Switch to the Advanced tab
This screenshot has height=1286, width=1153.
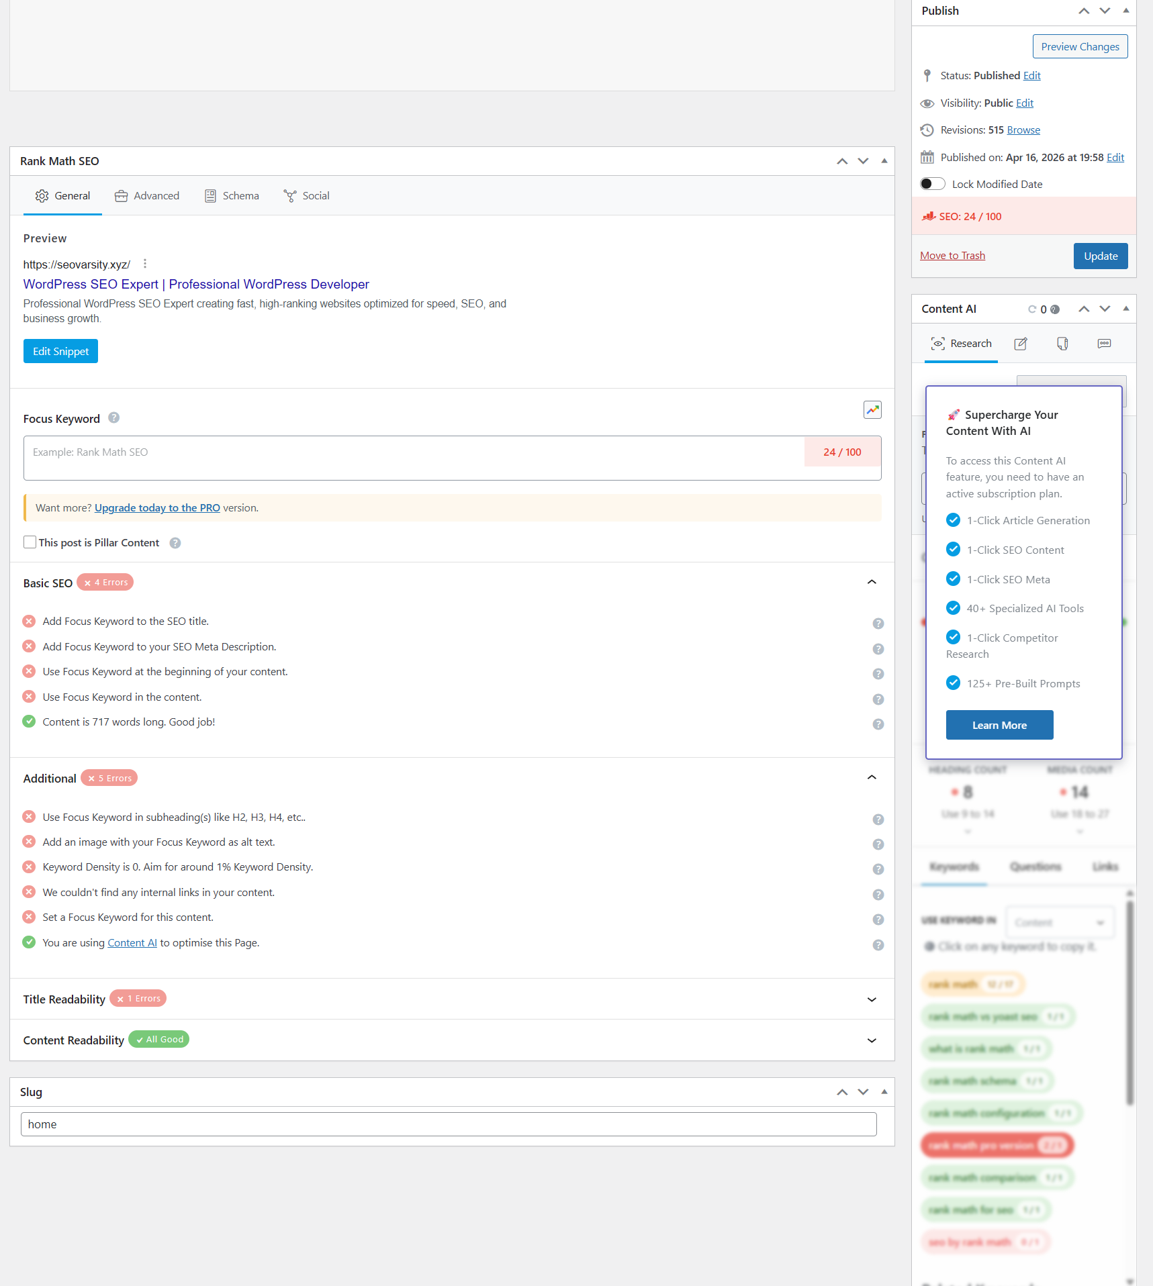147,196
